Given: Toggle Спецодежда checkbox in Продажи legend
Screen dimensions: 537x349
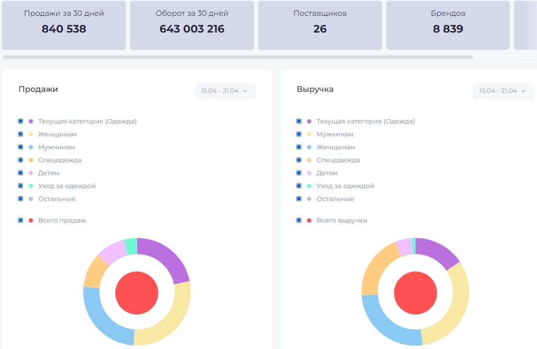Looking at the screenshot, I should tap(21, 160).
